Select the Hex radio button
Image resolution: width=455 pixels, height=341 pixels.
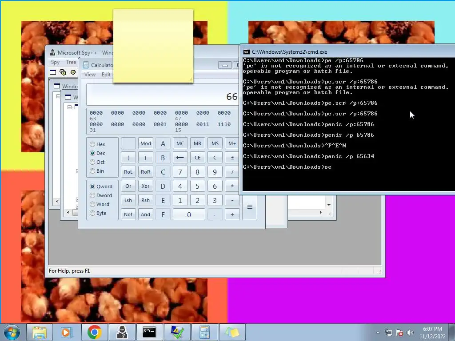(92, 144)
